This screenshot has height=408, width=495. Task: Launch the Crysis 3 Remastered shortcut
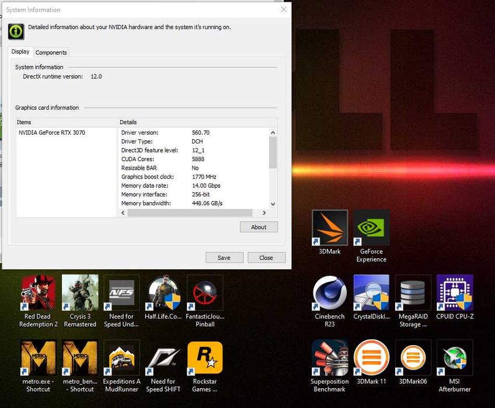80,301
